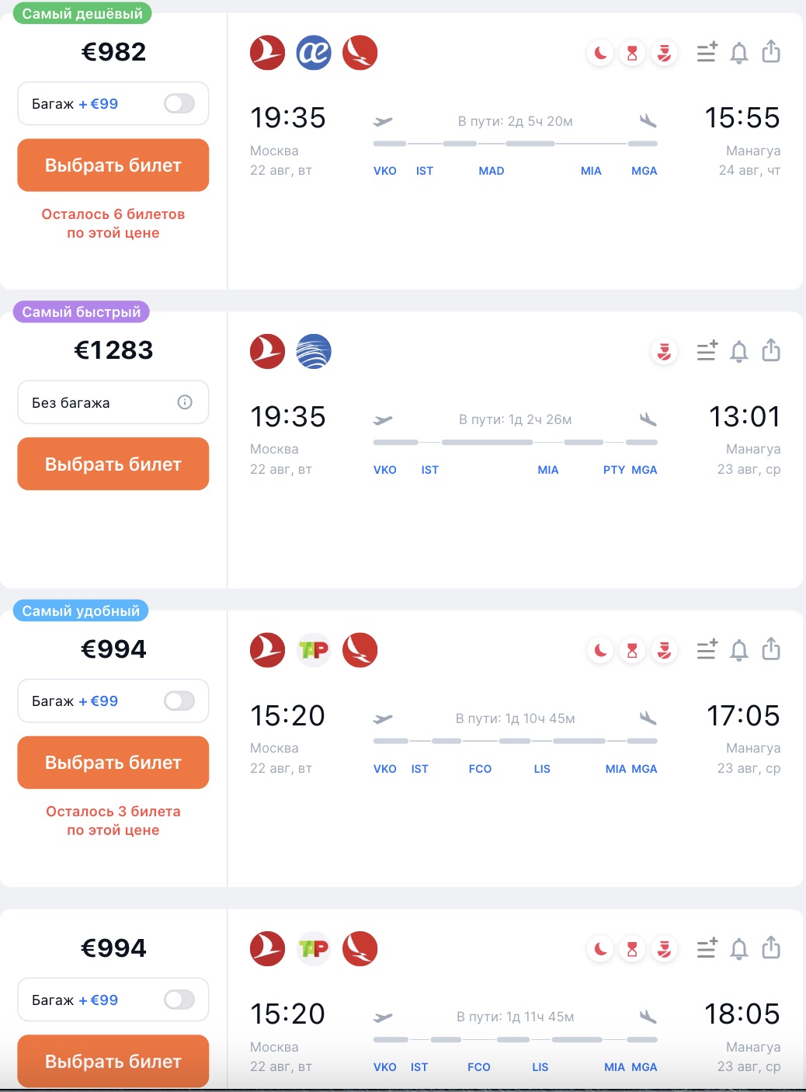
Task: Click the Turkish Airlines logo on cheapest ticket
Action: coord(267,54)
